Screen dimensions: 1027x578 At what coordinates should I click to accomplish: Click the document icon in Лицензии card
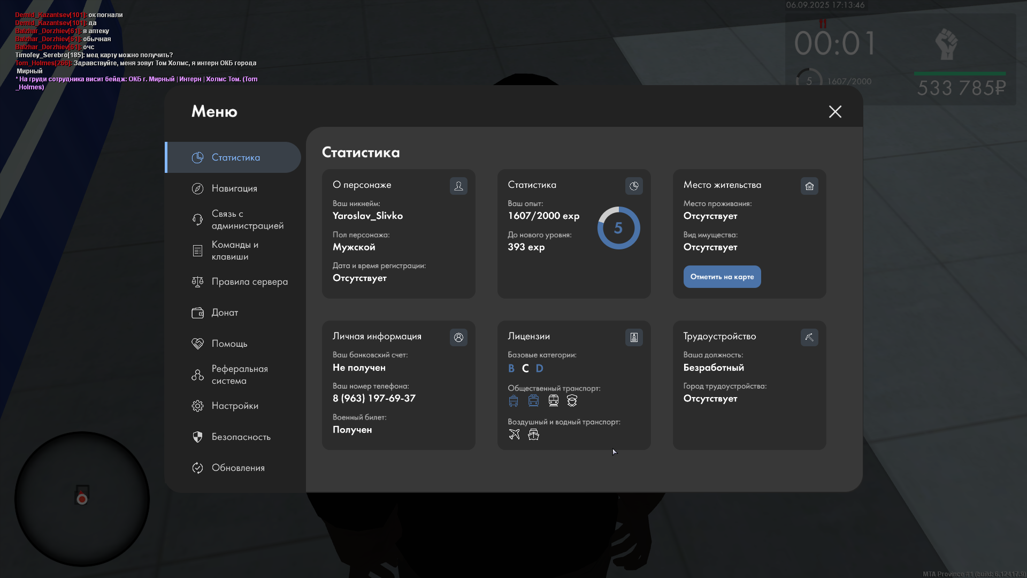[x=634, y=337]
